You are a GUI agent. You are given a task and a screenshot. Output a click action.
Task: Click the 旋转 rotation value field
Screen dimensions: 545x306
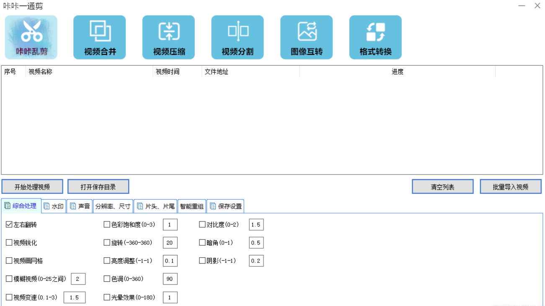pos(170,242)
